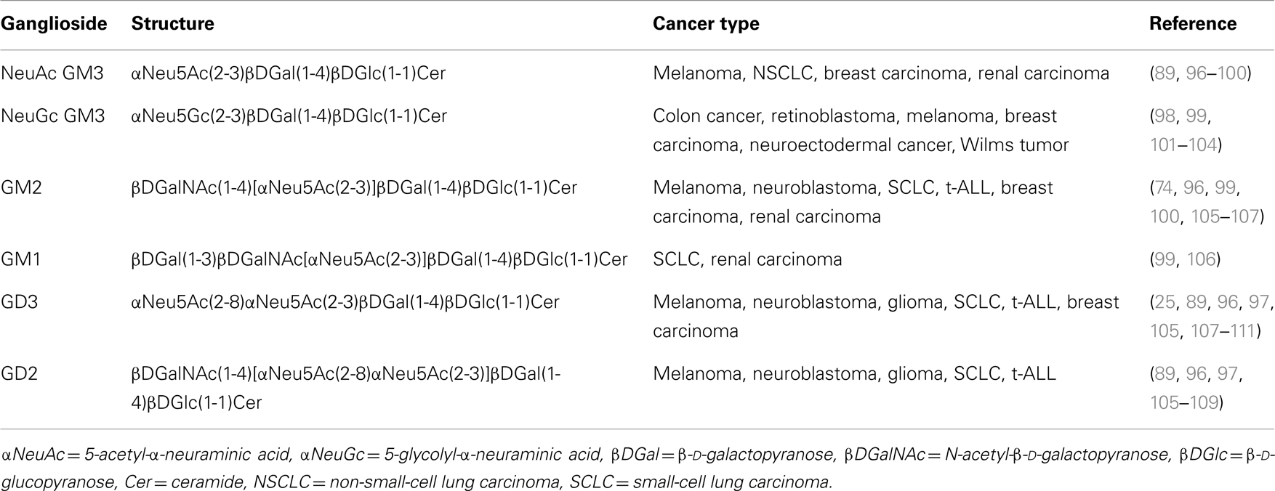Select the GM1 ganglioside cell
1275x491 pixels.
point(21,259)
